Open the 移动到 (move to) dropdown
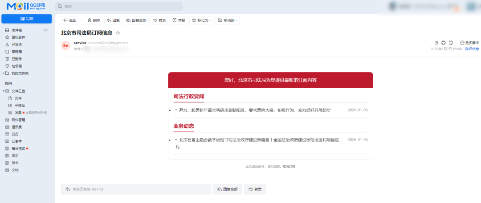 pos(228,20)
